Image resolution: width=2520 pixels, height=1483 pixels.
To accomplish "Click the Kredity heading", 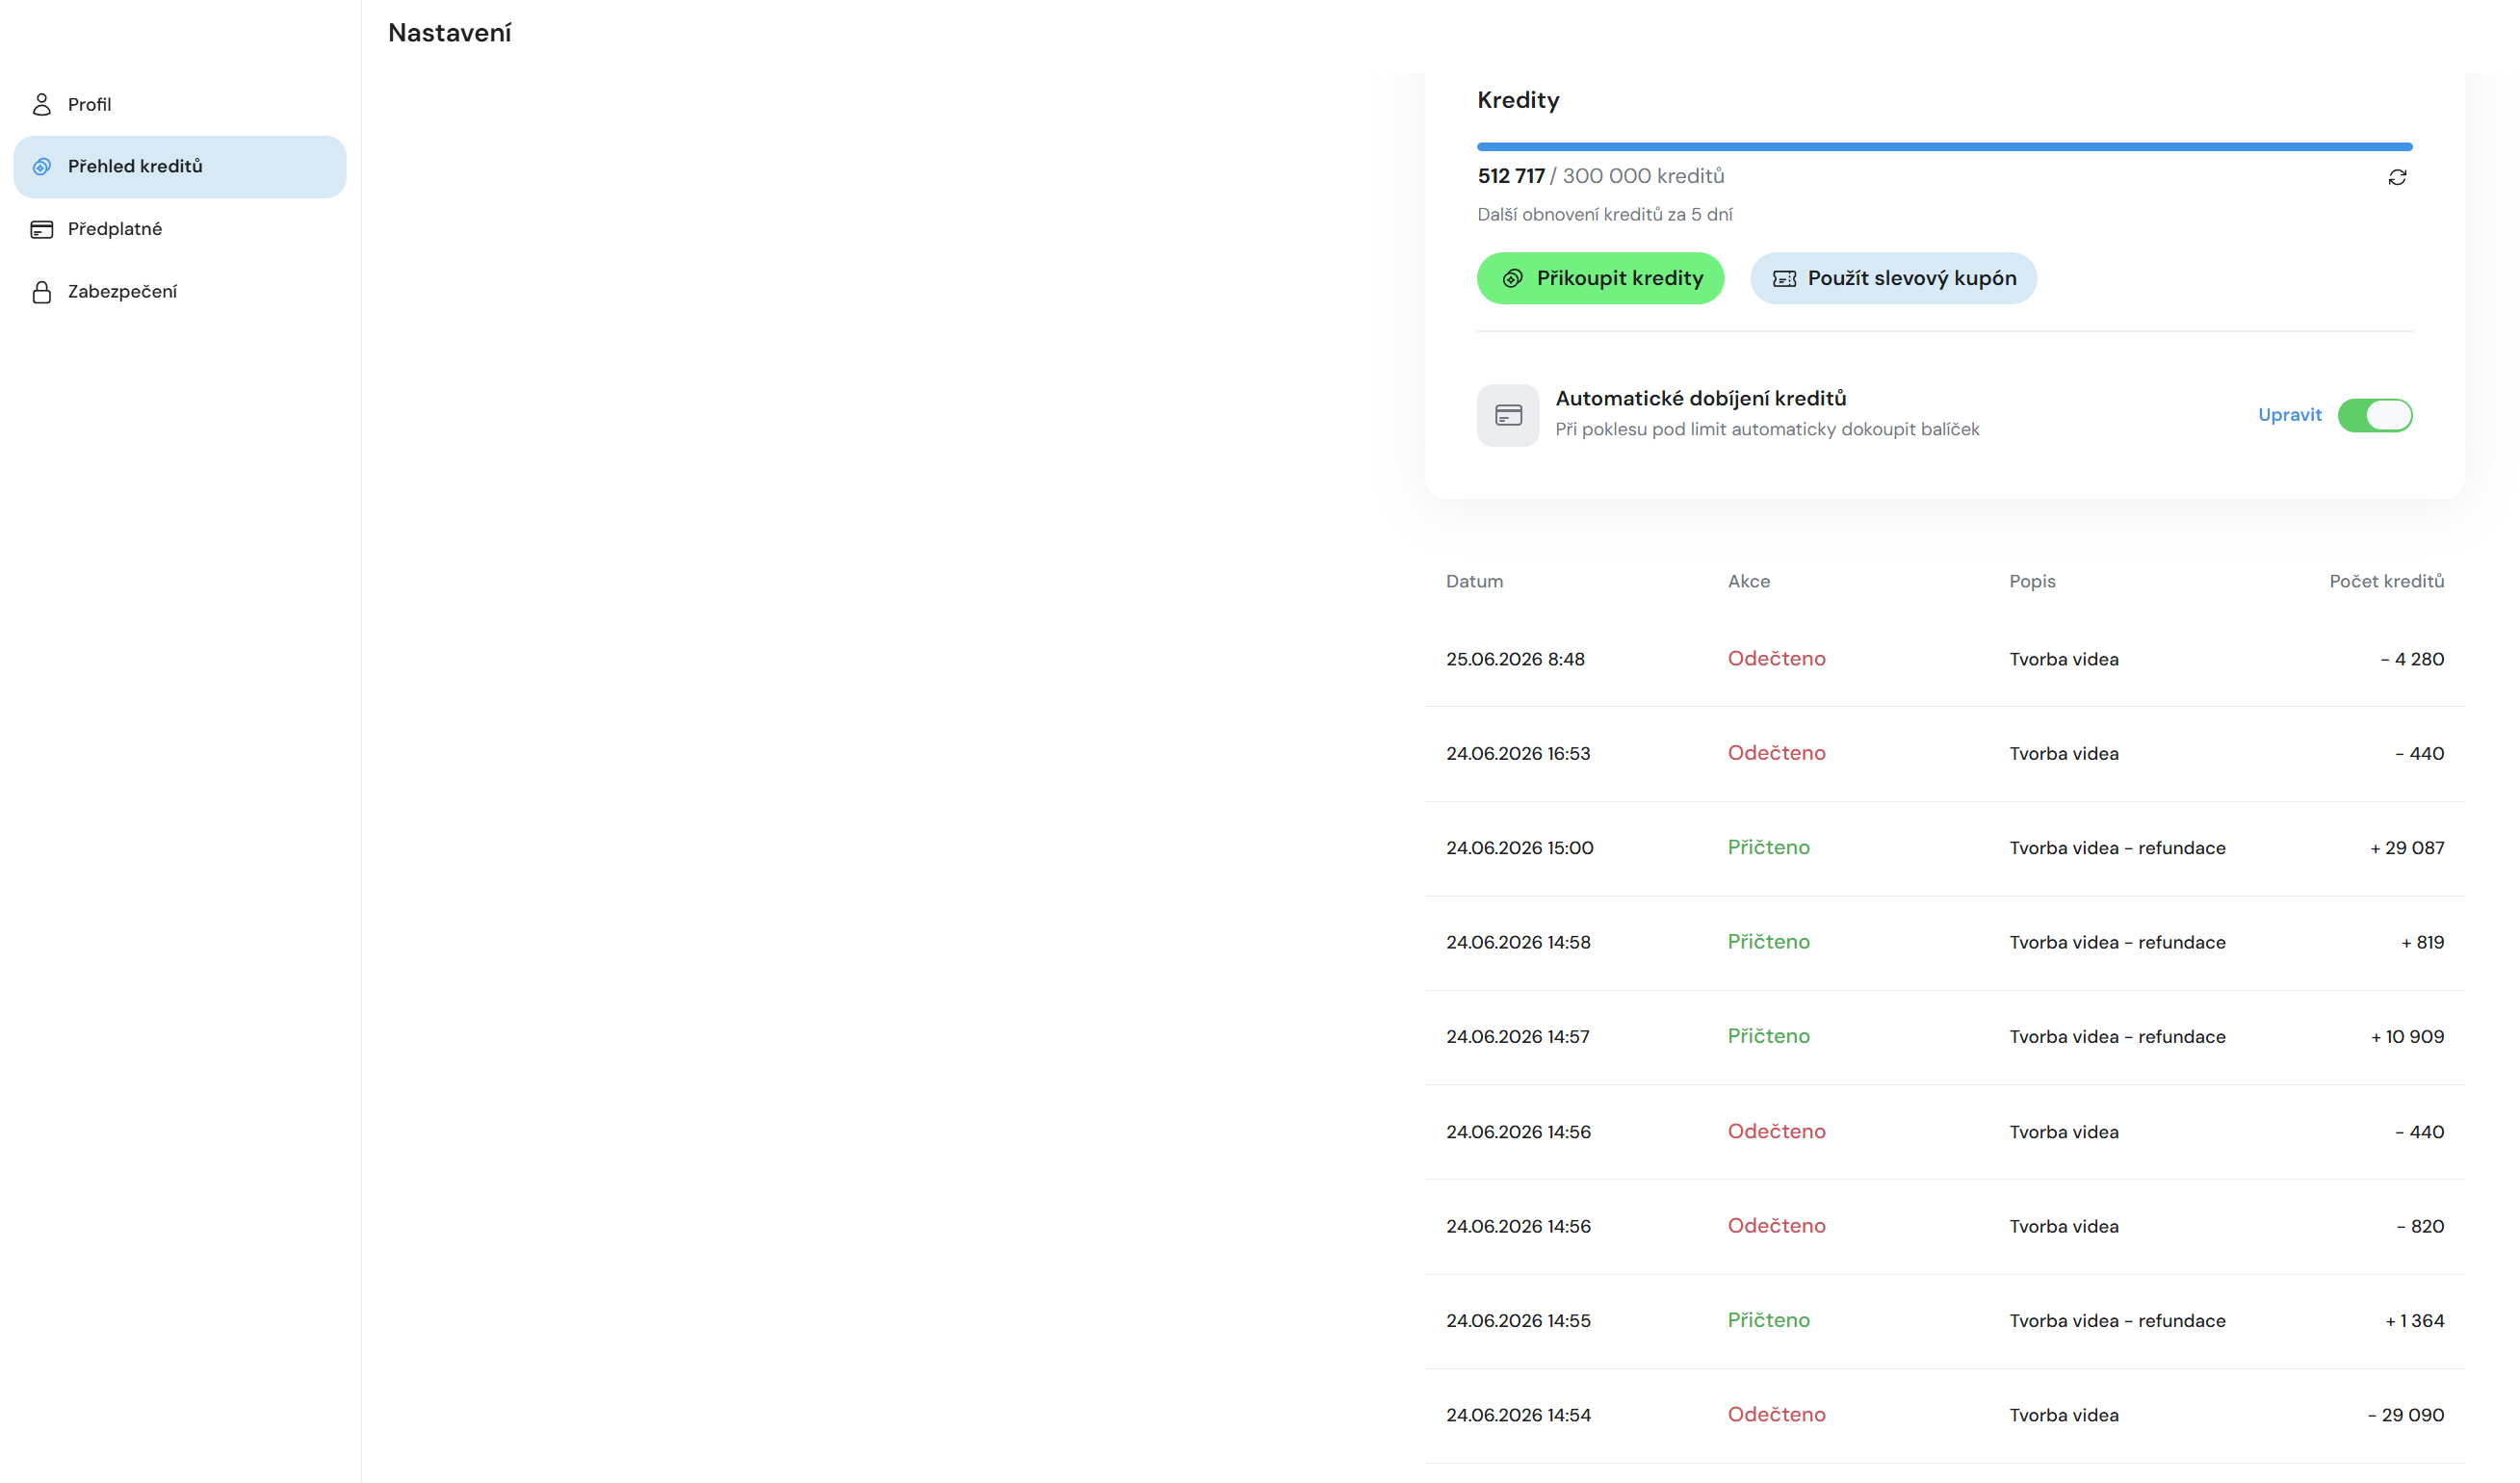I will [x=1518, y=100].
